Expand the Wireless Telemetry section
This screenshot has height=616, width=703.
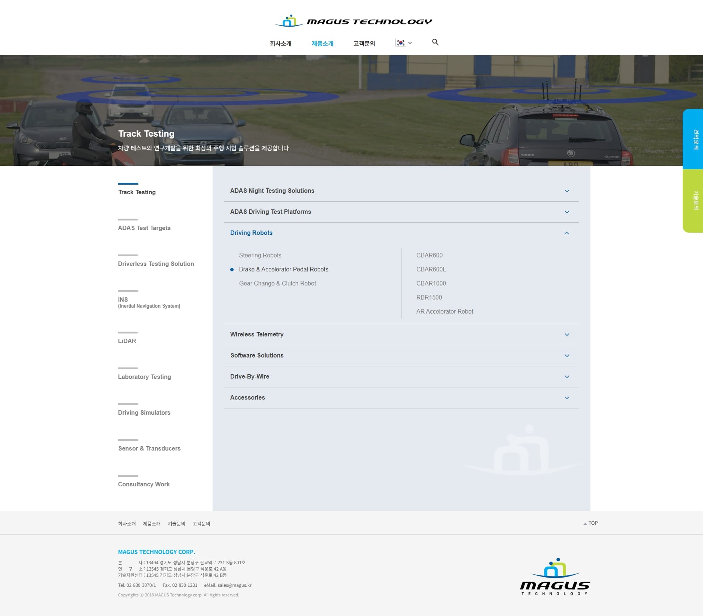click(566, 335)
